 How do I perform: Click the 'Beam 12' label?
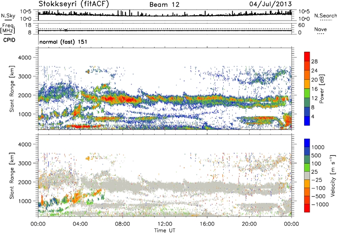(164, 5)
